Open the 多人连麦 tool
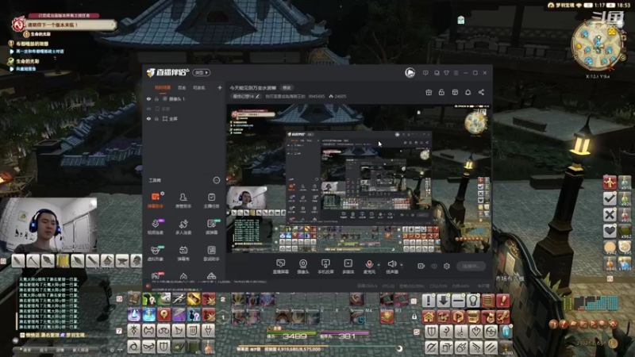 pyautogui.click(x=183, y=226)
